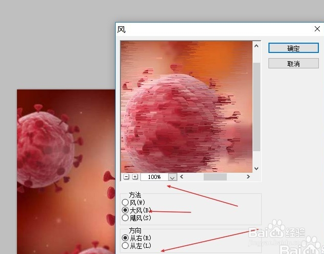Click the wind filter preview image
Viewport: 324px width, 254px height.
click(x=187, y=106)
